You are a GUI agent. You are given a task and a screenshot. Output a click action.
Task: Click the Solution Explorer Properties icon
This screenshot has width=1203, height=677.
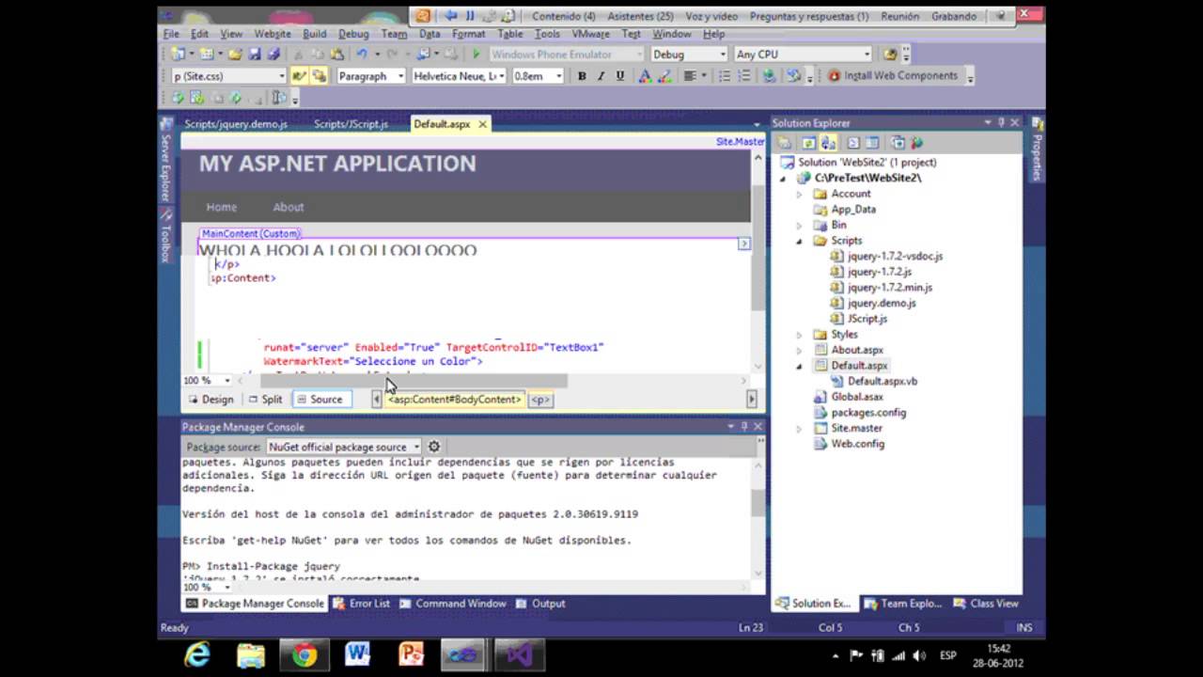click(x=785, y=143)
